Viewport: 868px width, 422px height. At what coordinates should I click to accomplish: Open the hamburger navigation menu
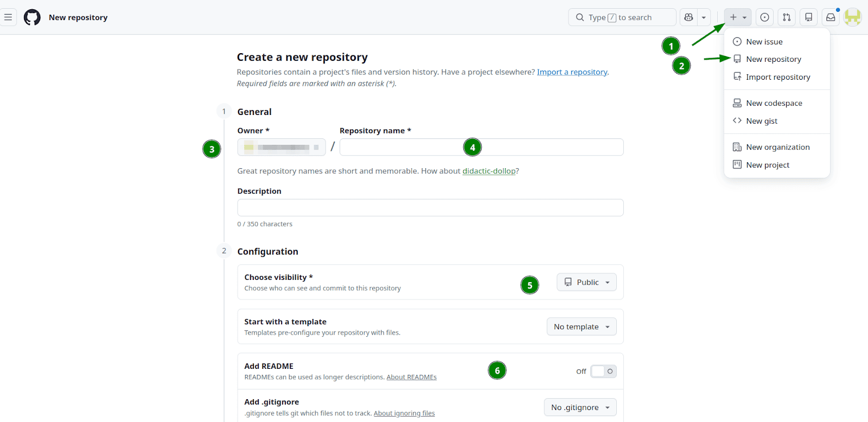[8, 17]
